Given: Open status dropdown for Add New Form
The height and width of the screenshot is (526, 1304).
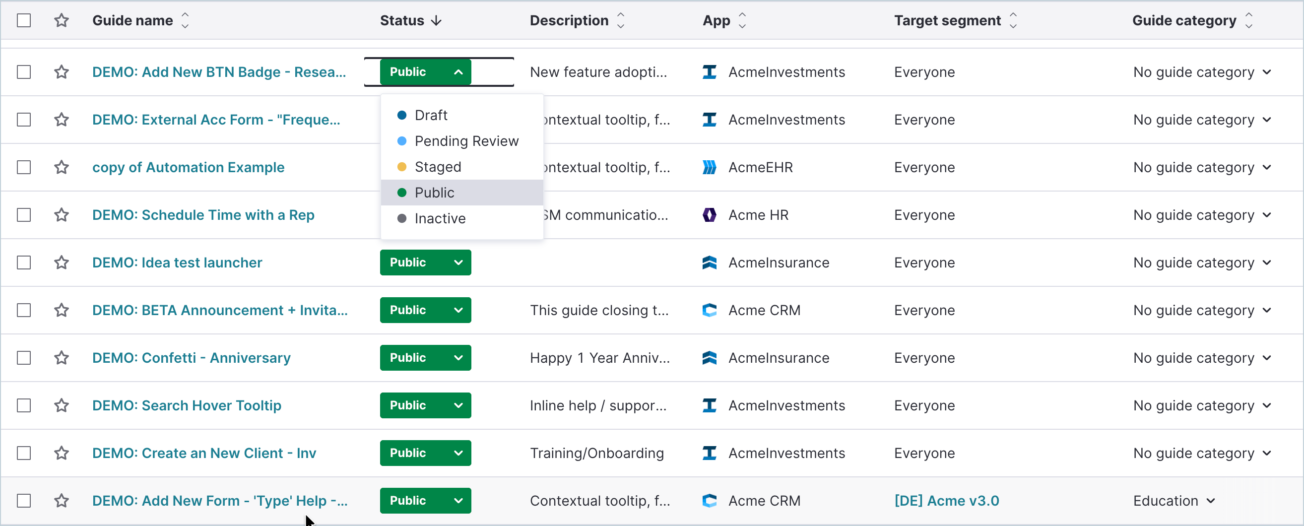Looking at the screenshot, I should [425, 500].
